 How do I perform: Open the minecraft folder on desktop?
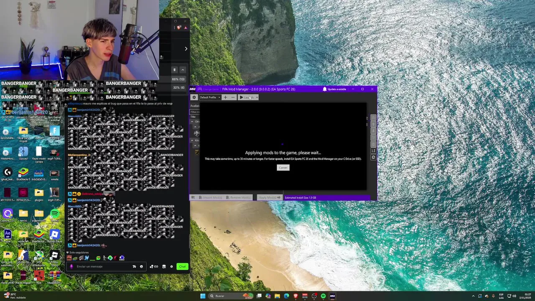click(23, 236)
